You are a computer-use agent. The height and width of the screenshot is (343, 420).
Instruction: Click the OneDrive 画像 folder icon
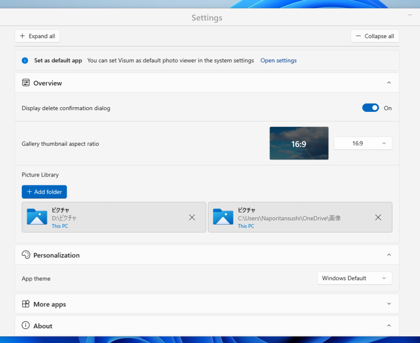[x=223, y=217]
